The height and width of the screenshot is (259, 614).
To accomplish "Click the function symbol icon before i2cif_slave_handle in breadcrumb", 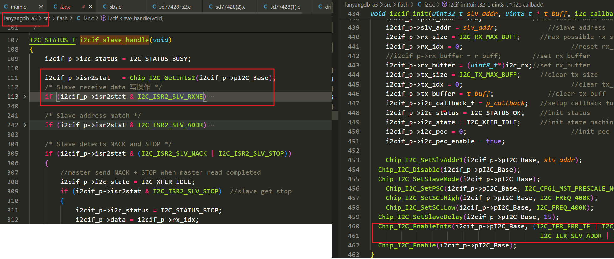I will [104, 18].
